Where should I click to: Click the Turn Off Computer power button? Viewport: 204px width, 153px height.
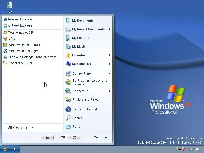(74, 137)
